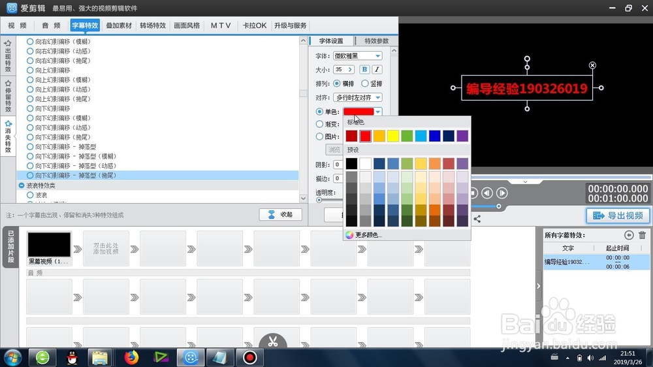Open the file explorer in the taskbar
The width and height of the screenshot is (653, 367).
click(100, 357)
